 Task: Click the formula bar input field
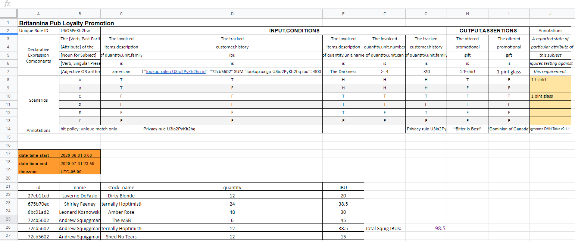tap(295, 4)
